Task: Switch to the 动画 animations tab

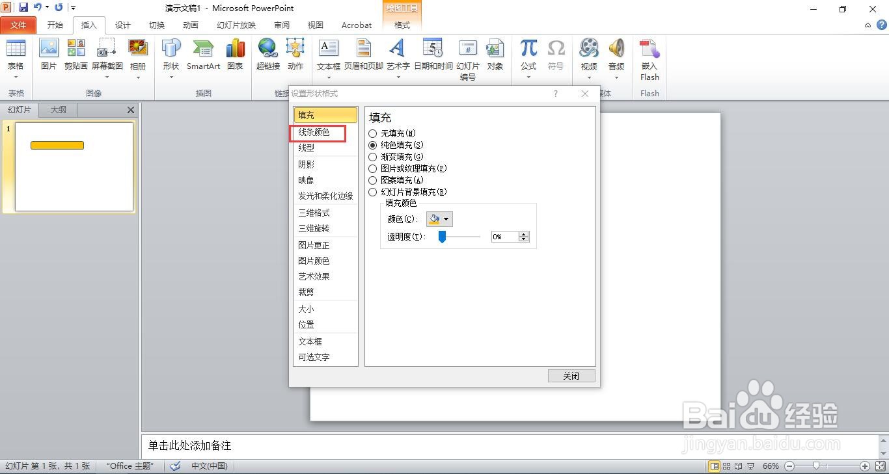Action: click(x=191, y=25)
